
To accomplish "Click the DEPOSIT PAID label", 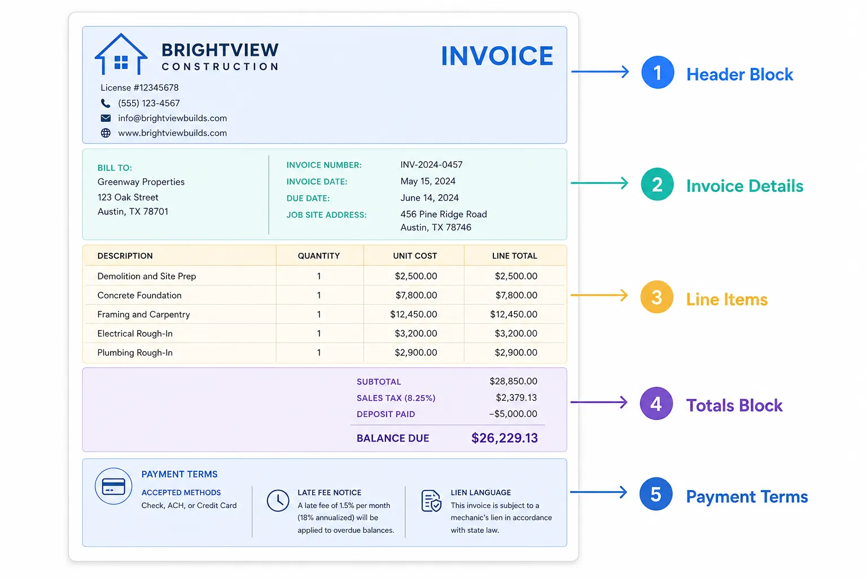I will [386, 414].
